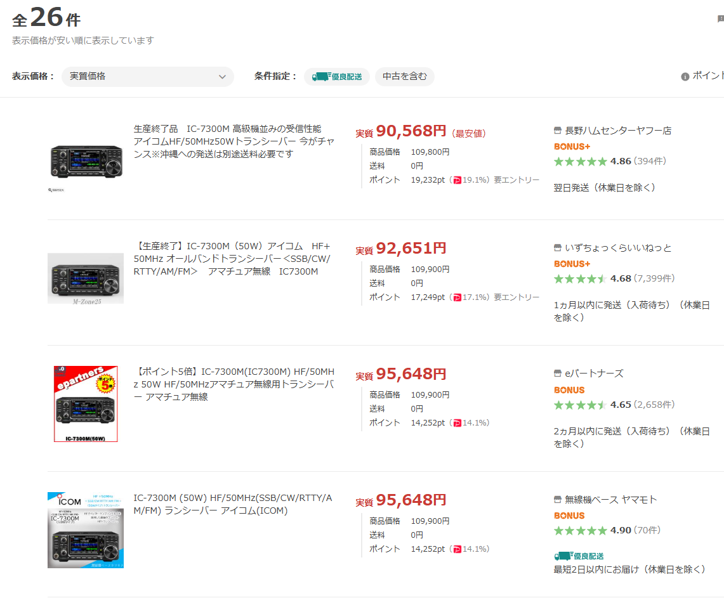The image size is (724, 605).
Task: Click the store icon beside eパートナーズ
Action: click(558, 374)
